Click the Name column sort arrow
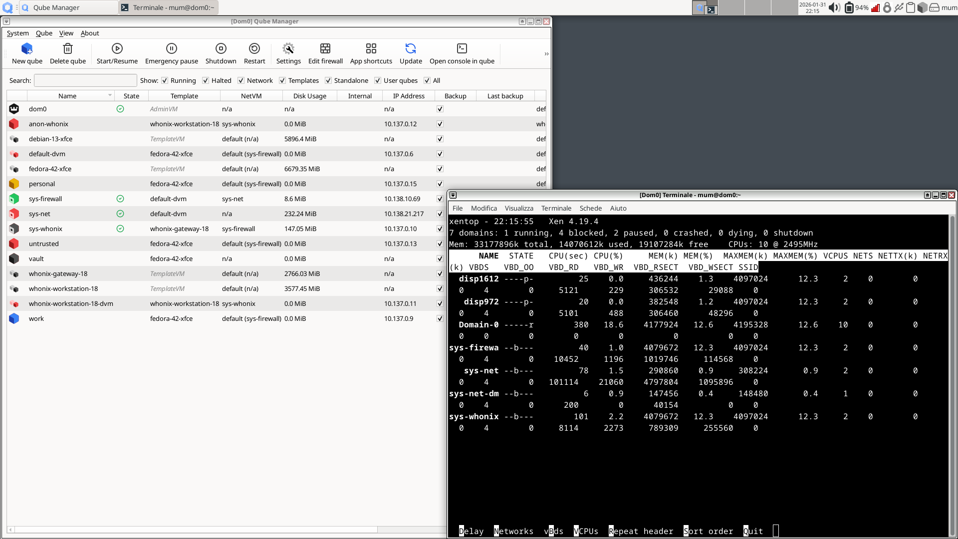Image resolution: width=958 pixels, height=539 pixels. pos(110,95)
